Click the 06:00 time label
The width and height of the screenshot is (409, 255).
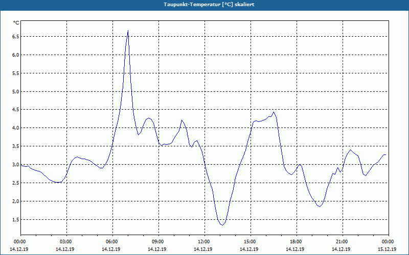[112, 242]
